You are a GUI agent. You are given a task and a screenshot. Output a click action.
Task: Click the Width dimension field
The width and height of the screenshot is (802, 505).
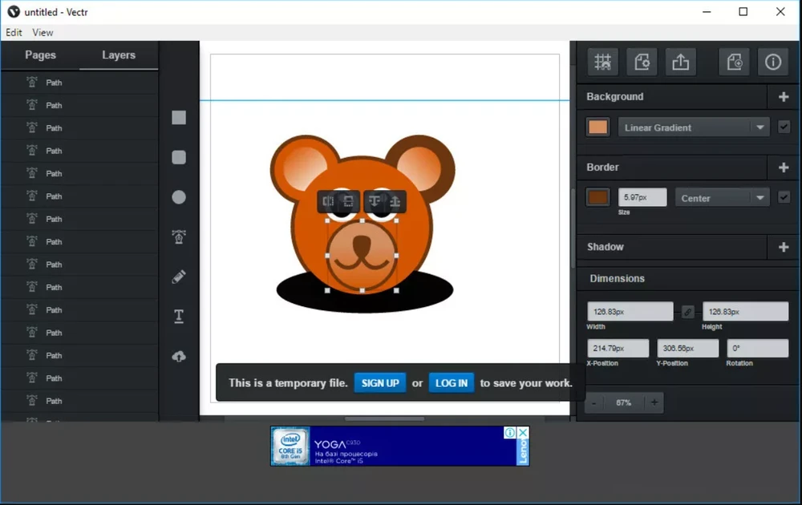(x=630, y=311)
